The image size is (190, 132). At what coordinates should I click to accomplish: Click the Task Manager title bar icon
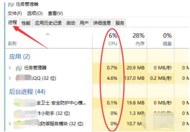[x=11, y=5]
